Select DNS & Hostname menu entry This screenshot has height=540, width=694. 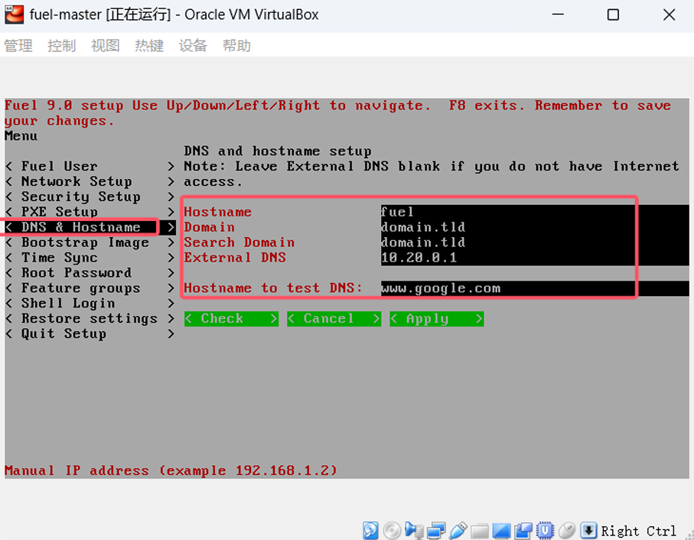[x=90, y=227]
